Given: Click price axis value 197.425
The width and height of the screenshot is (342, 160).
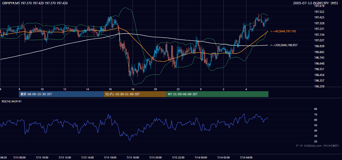Looking at the screenshot, I should click(319, 17).
